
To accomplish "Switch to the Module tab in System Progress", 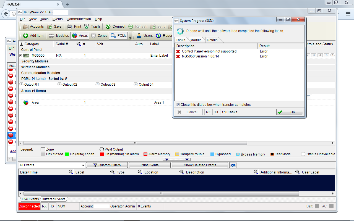I will pyautogui.click(x=196, y=40).
